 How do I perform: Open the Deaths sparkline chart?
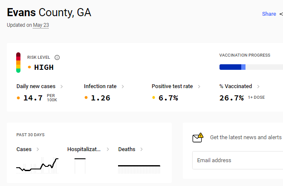tap(139, 169)
